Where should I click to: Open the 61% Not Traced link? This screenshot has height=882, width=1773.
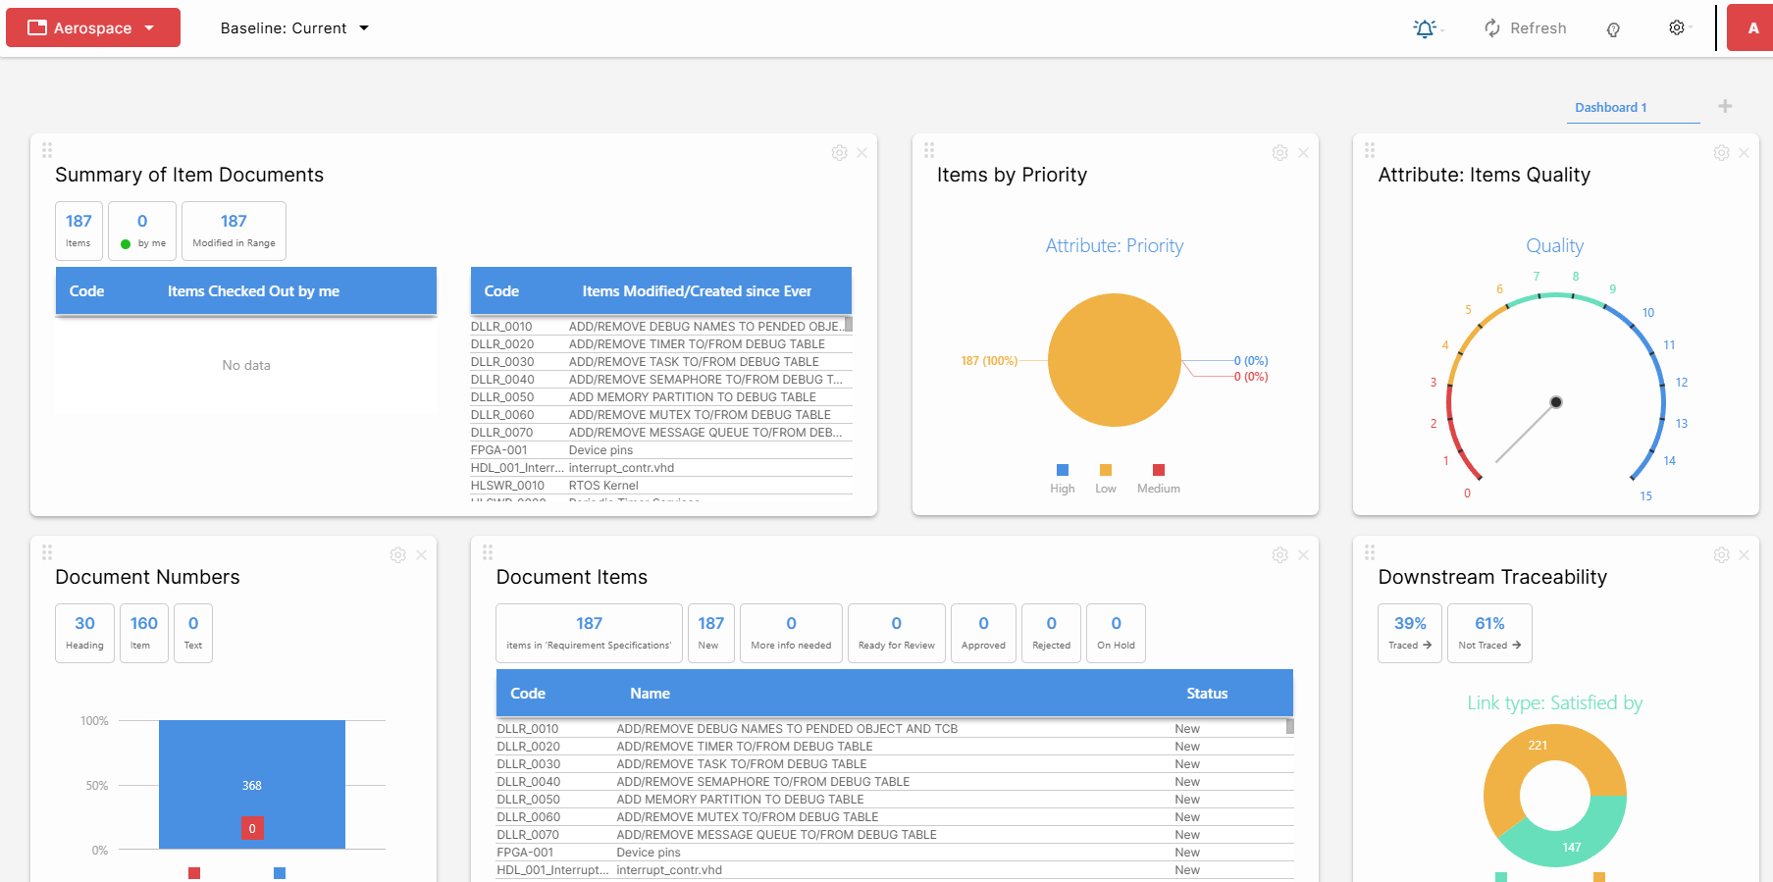pos(1489,633)
